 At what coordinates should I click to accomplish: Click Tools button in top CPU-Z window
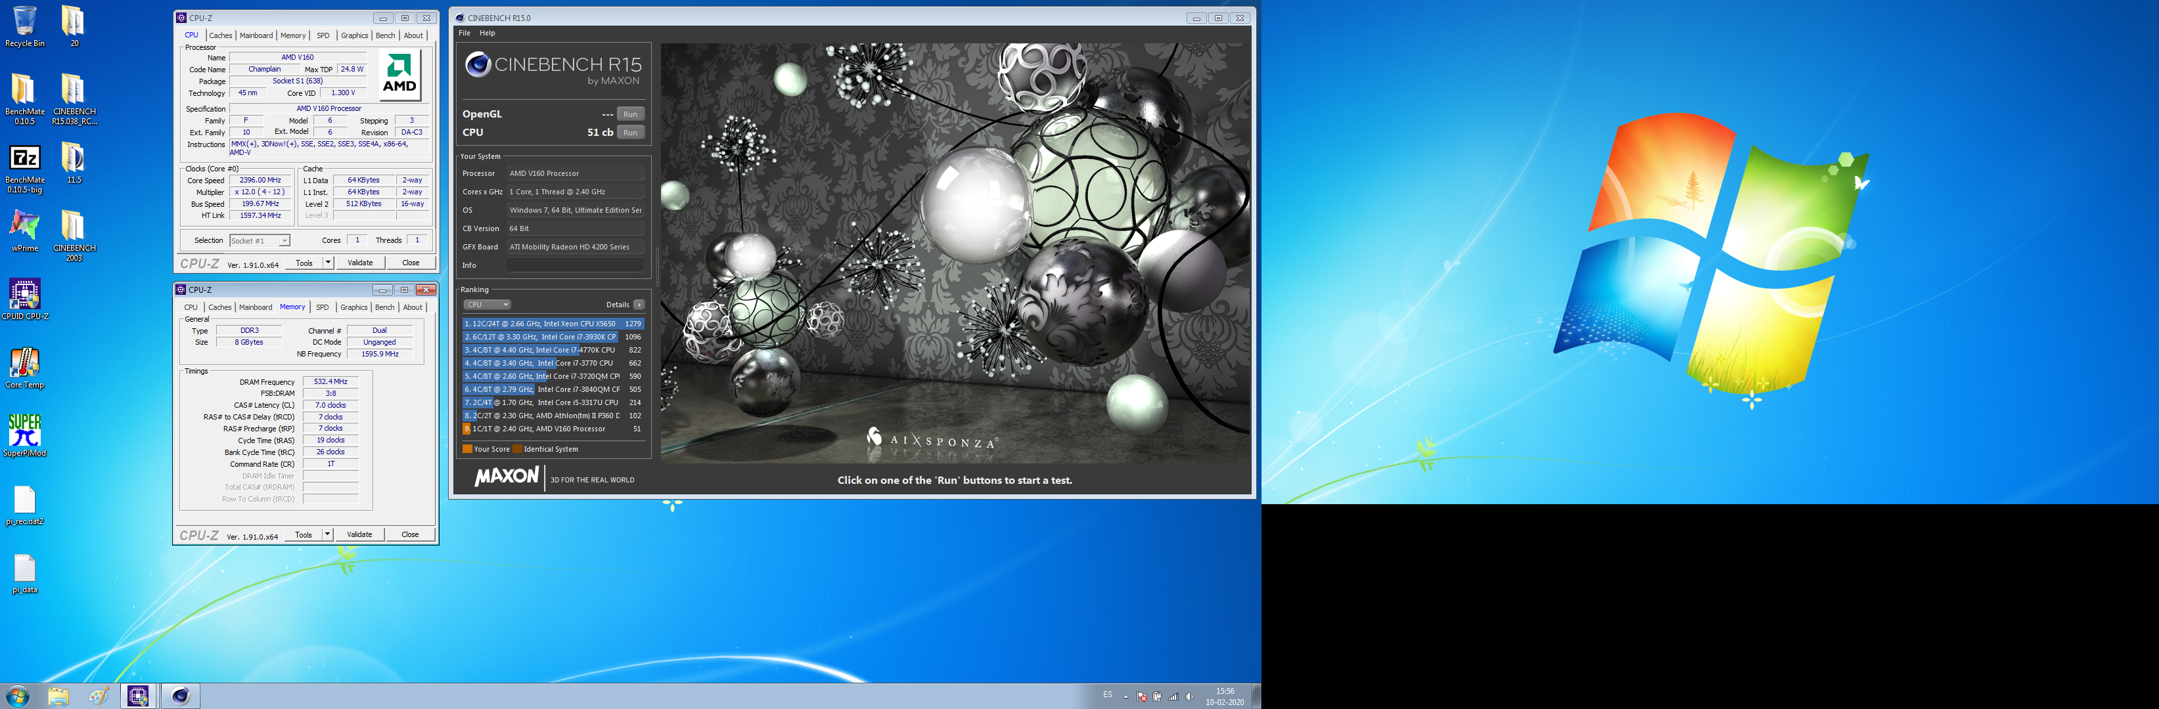(x=304, y=263)
